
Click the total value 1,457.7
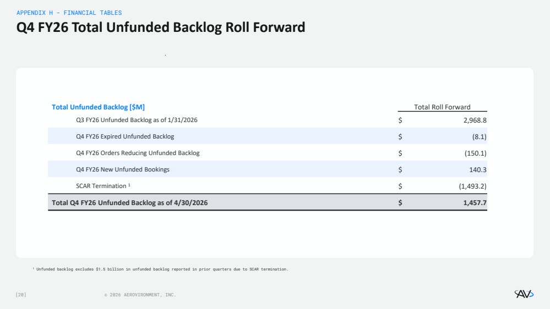coord(475,202)
